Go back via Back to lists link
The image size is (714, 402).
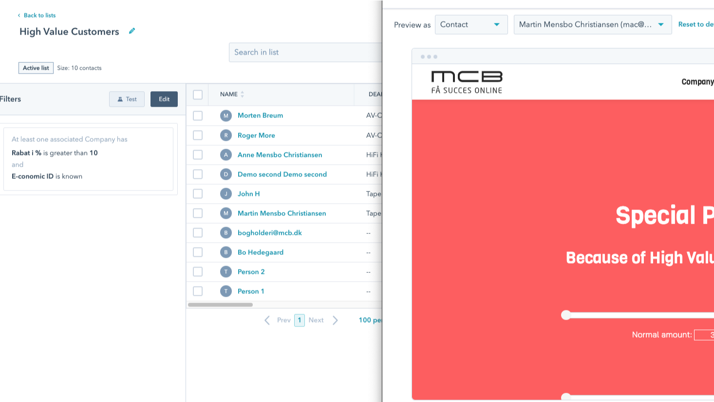(x=37, y=16)
